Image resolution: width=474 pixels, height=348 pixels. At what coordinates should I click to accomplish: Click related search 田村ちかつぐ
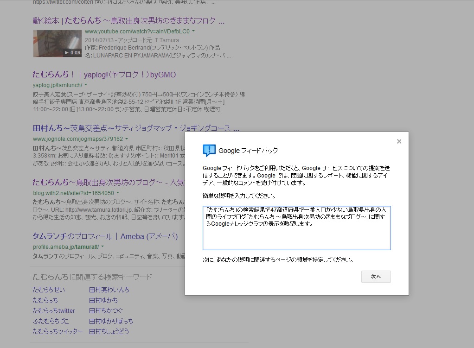click(x=106, y=310)
